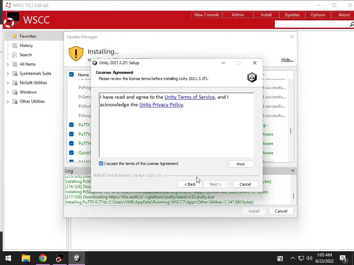
Task: Click the Unity cube logo in setup header
Action: point(252,77)
